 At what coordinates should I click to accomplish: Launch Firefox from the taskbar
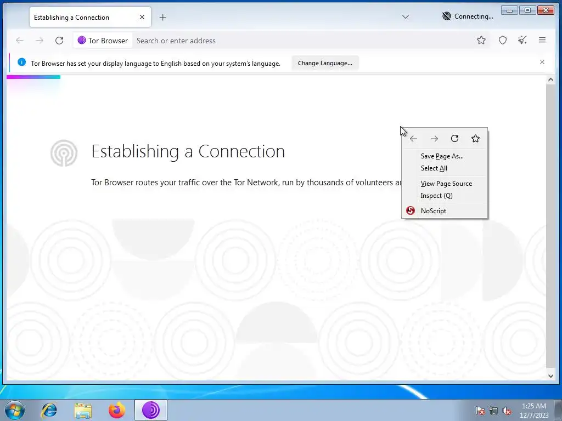[x=116, y=410]
